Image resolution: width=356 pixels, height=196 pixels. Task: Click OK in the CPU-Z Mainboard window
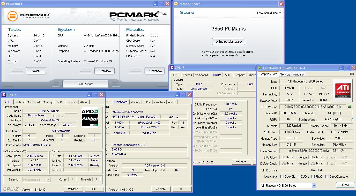182,189
